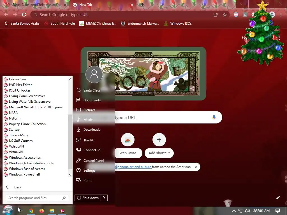The width and height of the screenshot is (287, 215).
Task: Go back with Chrome's back arrow
Action: coord(6,15)
